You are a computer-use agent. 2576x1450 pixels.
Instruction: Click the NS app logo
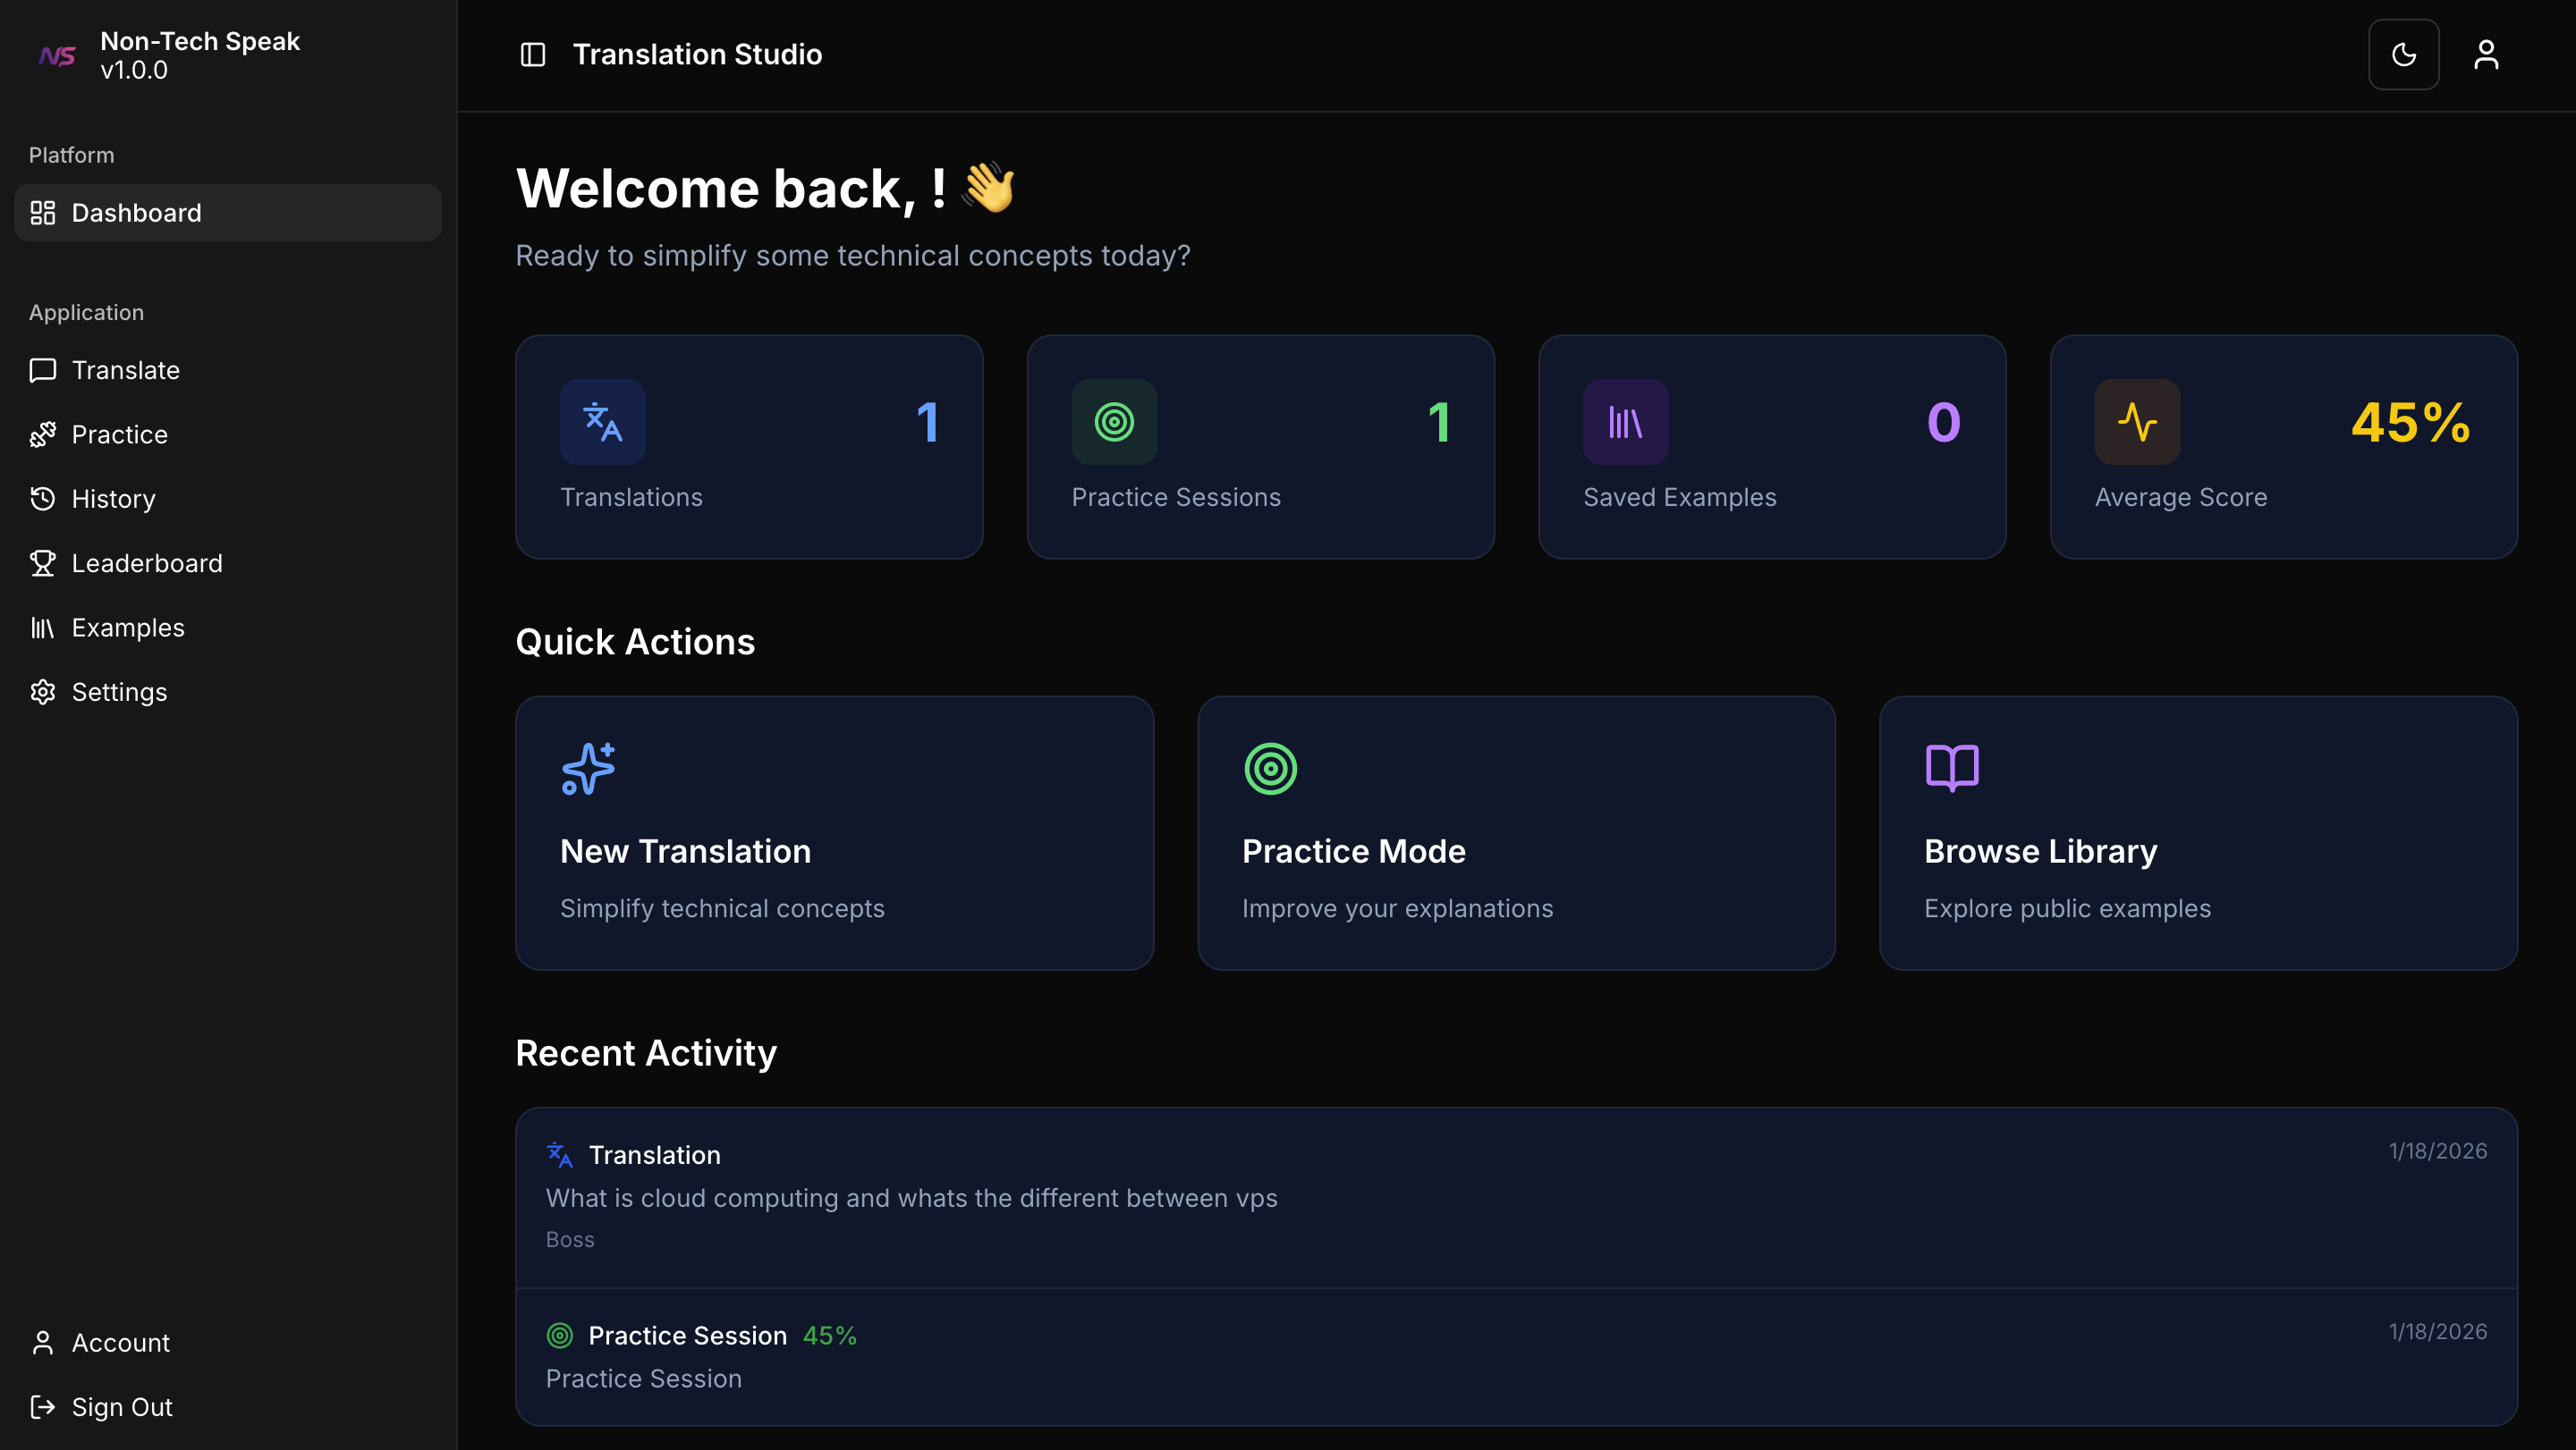click(x=57, y=56)
